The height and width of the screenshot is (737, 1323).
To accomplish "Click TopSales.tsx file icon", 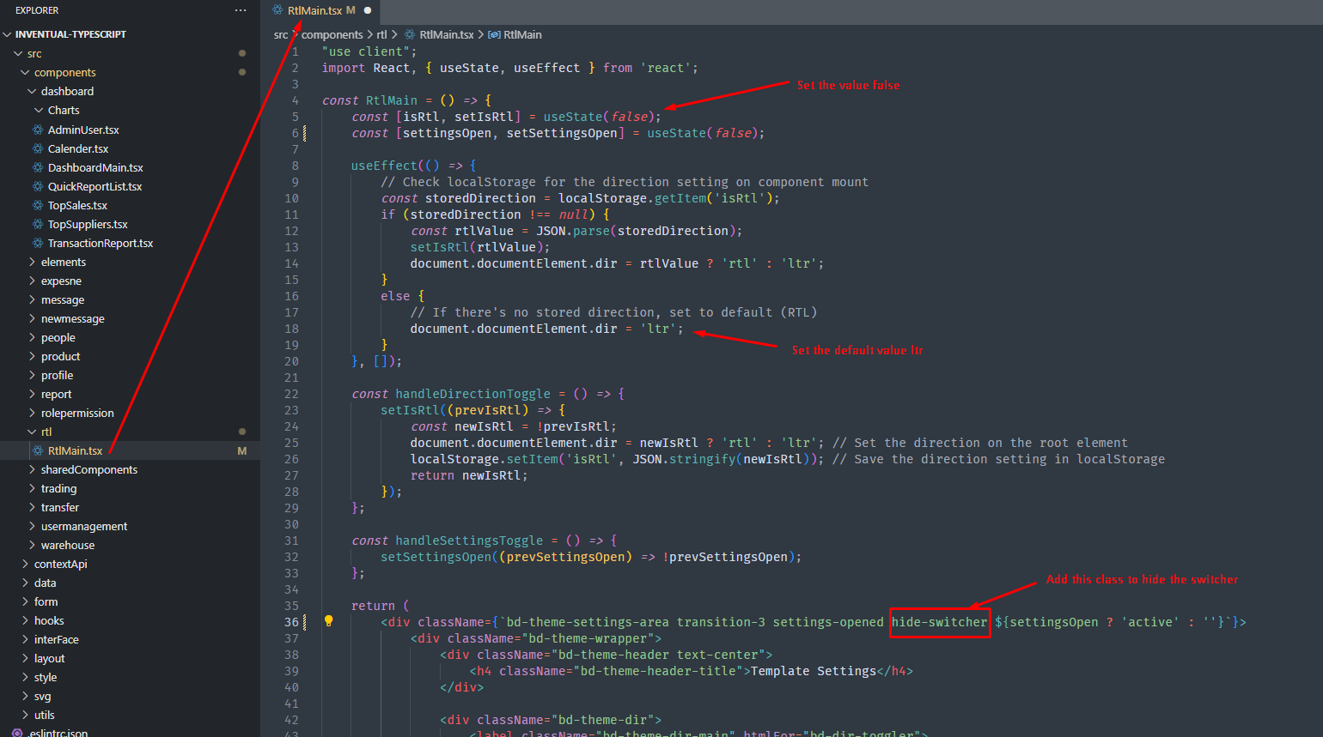I will 38,205.
